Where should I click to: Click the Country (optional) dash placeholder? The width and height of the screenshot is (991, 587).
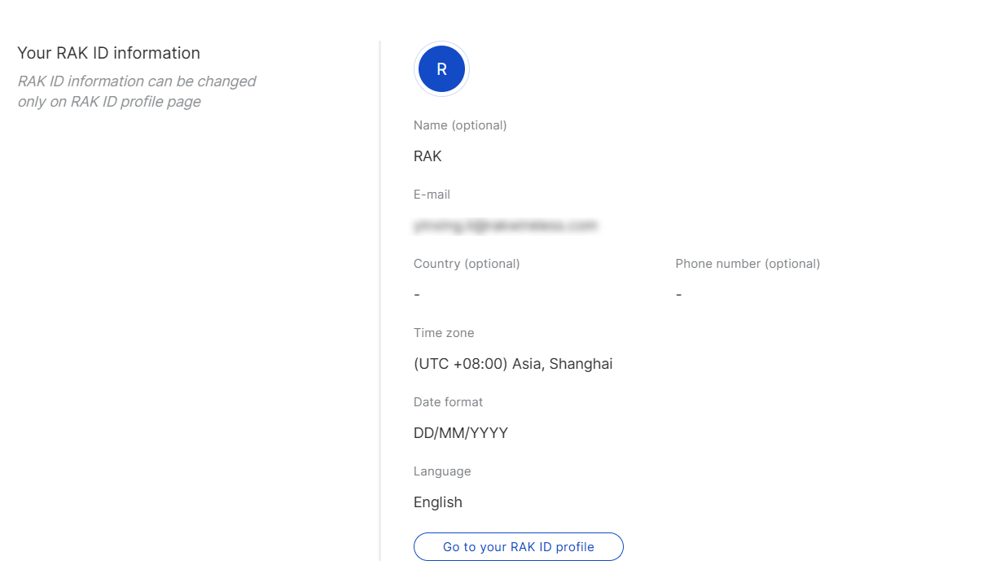pos(416,294)
